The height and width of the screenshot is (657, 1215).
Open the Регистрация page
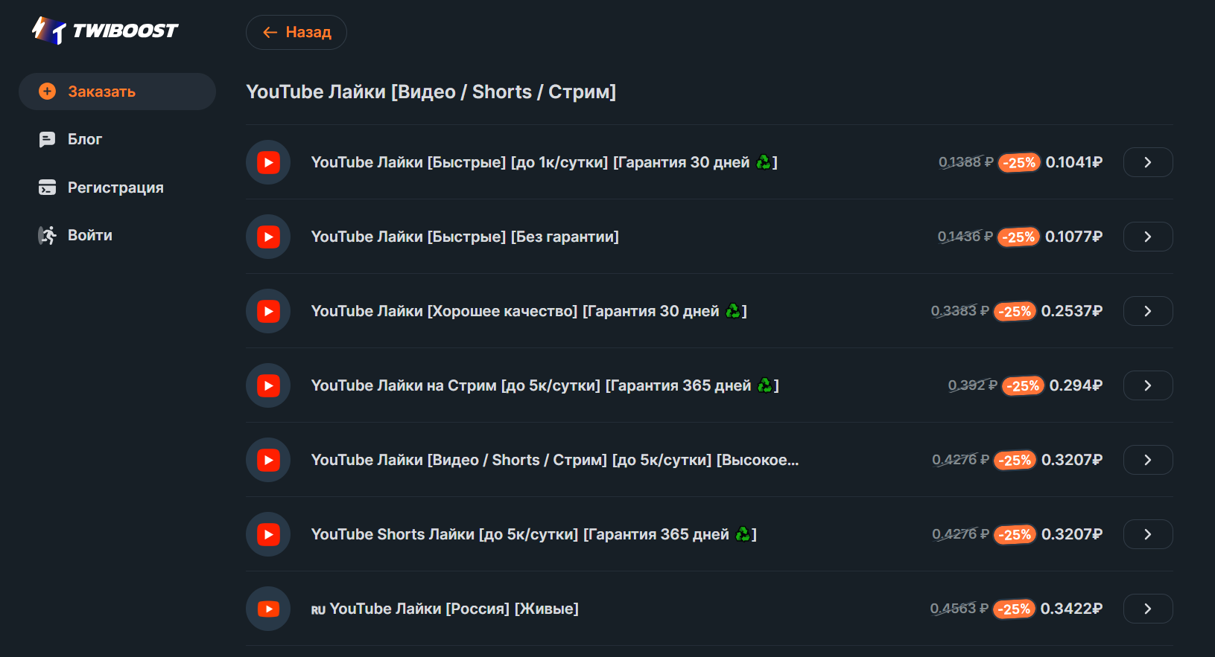click(115, 188)
